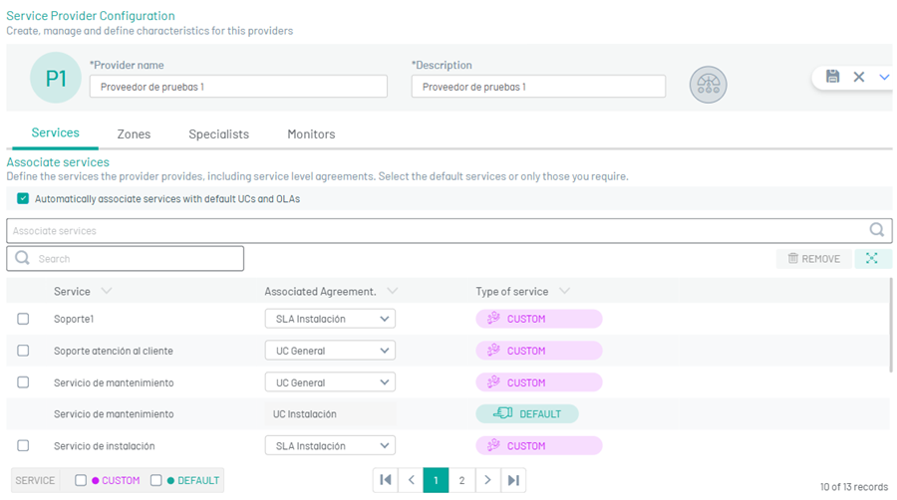This screenshot has height=500, width=897.
Task: Click the magnifier in Associate services field
Action: [x=876, y=230]
